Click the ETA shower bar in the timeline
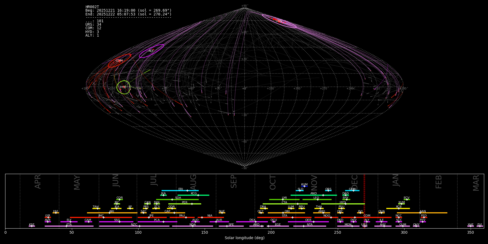Screen dimensions: 488x244 [x=69, y=226]
